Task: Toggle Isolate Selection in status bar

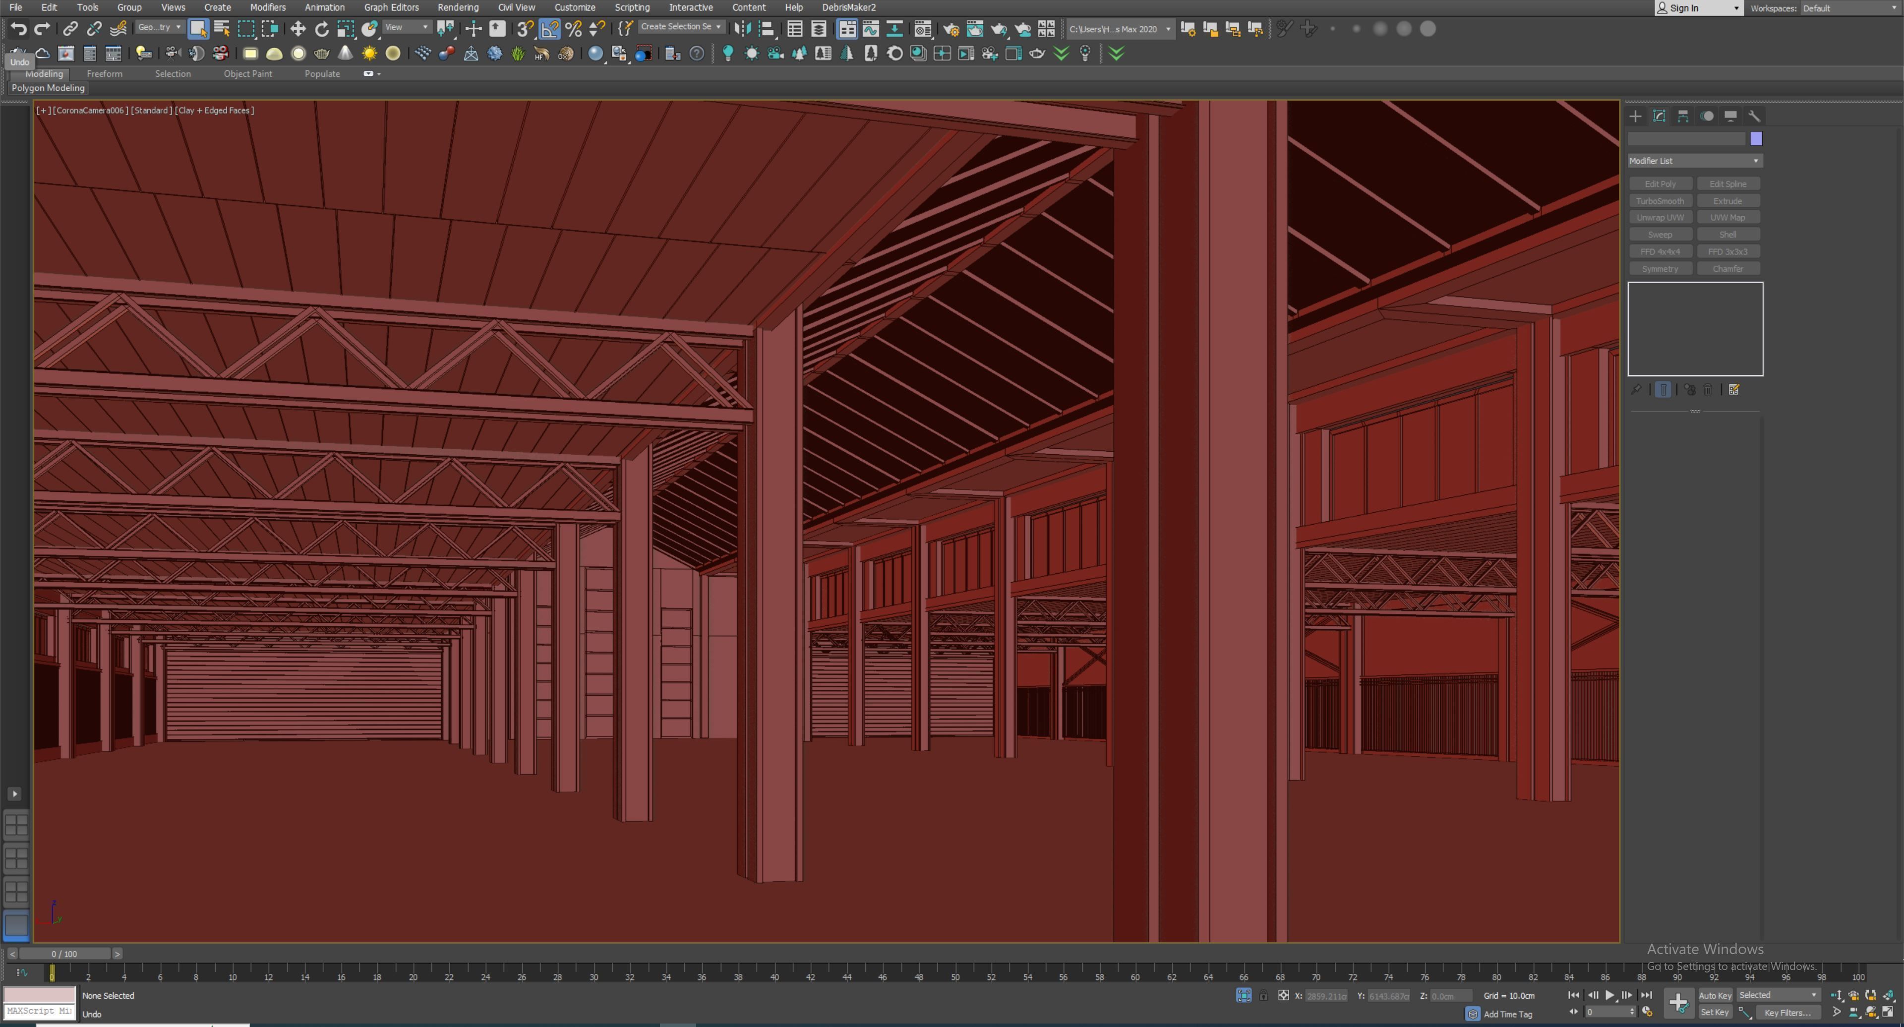Action: click(x=1244, y=995)
